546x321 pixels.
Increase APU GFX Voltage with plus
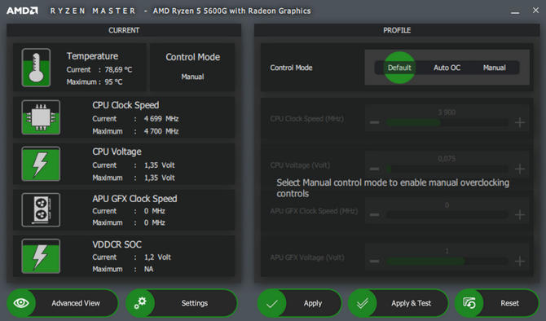click(520, 261)
